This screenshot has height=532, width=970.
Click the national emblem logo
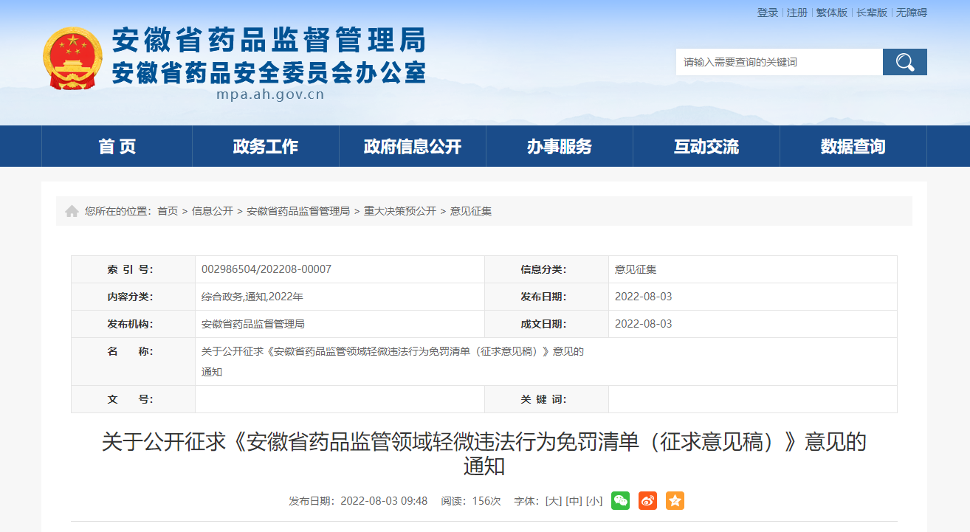pos(72,59)
